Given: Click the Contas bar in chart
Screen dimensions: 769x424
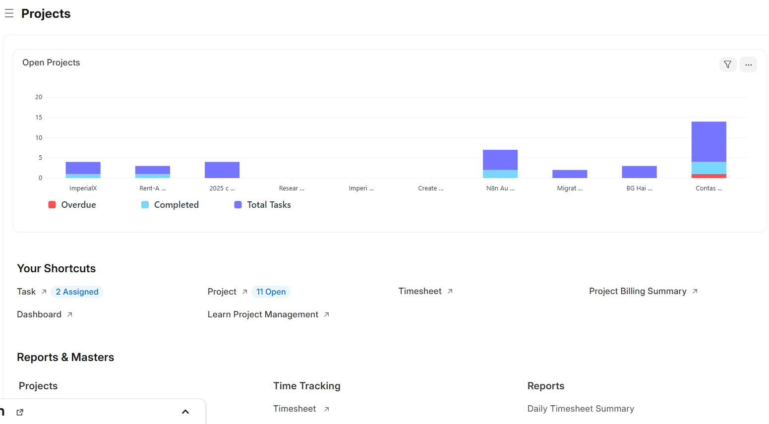Looking at the screenshot, I should click(709, 150).
